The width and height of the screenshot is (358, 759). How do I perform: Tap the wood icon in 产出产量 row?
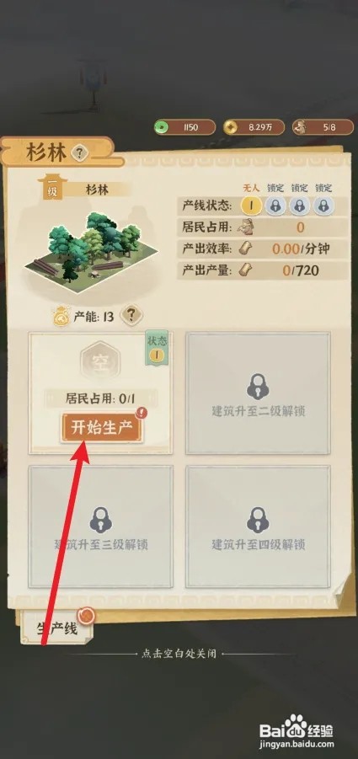pyautogui.click(x=247, y=270)
